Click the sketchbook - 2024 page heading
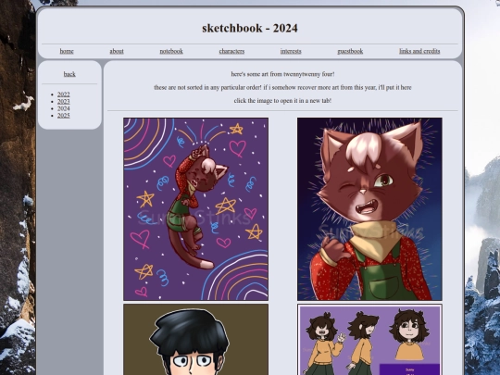500x375 pixels. [x=250, y=28]
